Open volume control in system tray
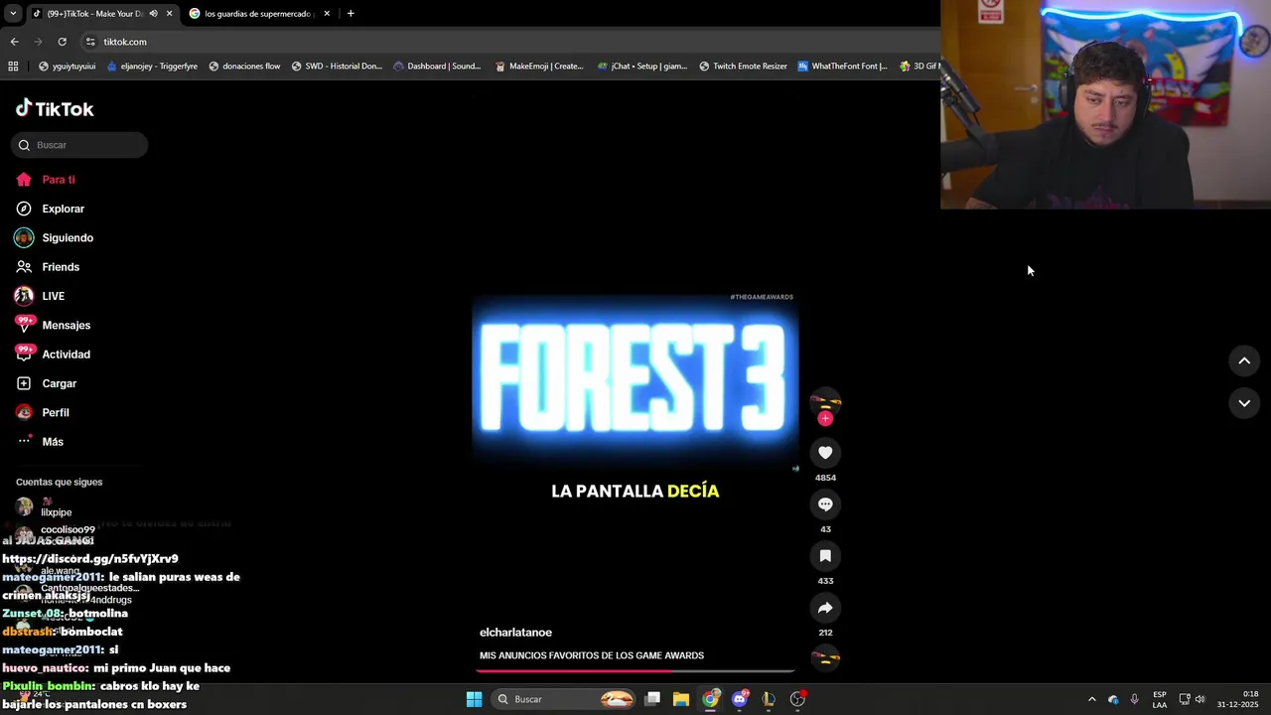 click(x=1200, y=699)
